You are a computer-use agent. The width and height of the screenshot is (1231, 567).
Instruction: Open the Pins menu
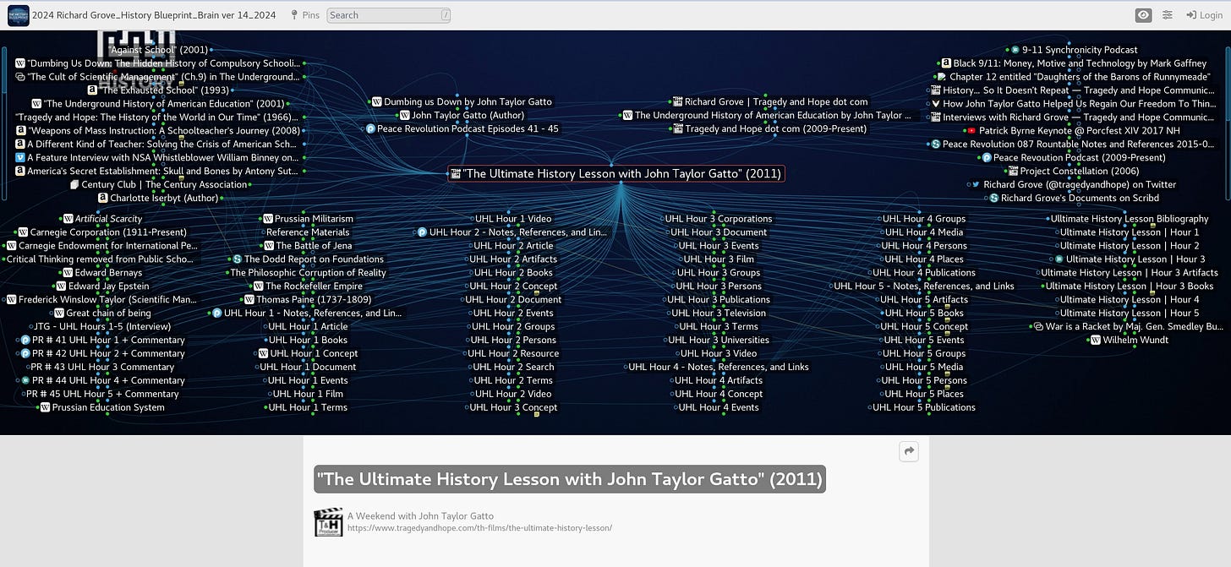304,14
